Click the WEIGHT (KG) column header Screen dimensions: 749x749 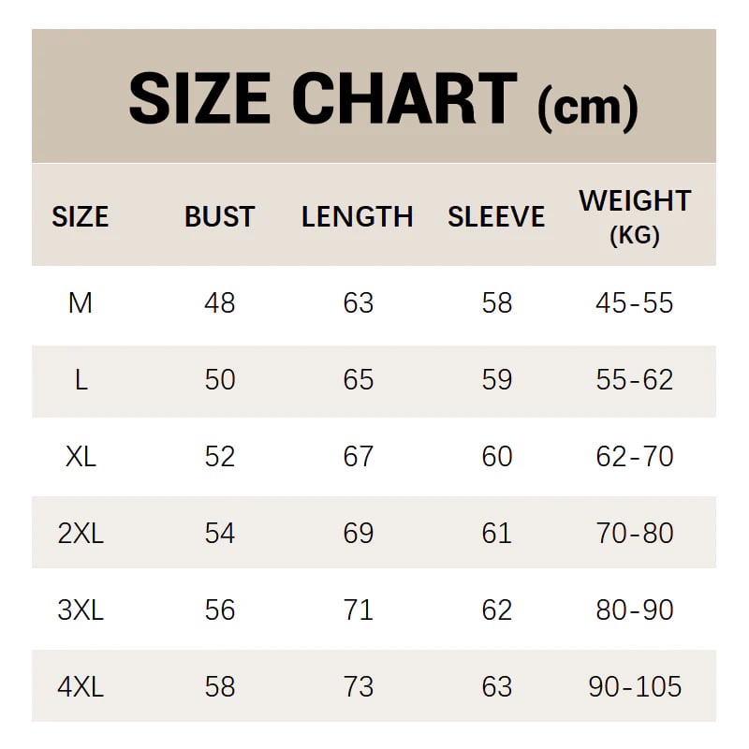coord(635,215)
